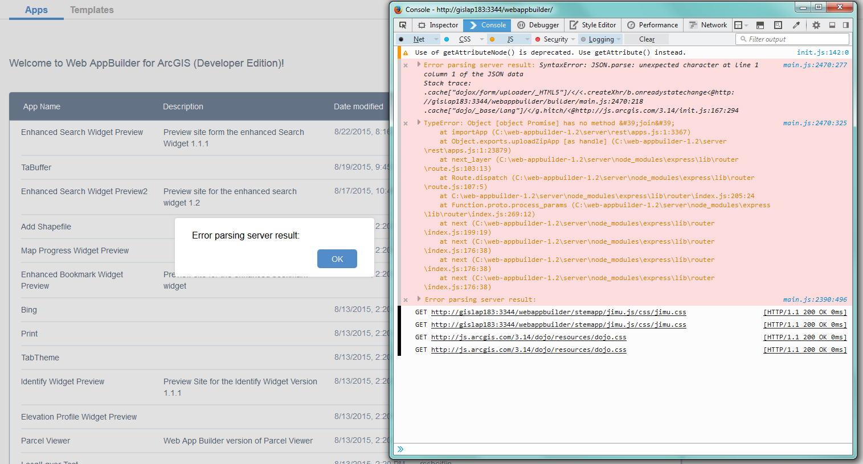Open first js.arcgis.com dojo.css URL link
863x464 pixels.
click(529, 337)
